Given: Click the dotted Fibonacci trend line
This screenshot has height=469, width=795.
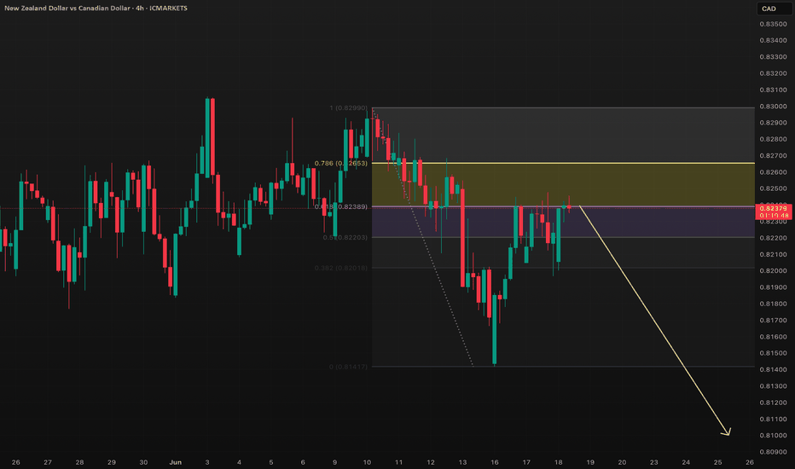Looking at the screenshot, I should coord(423,237).
